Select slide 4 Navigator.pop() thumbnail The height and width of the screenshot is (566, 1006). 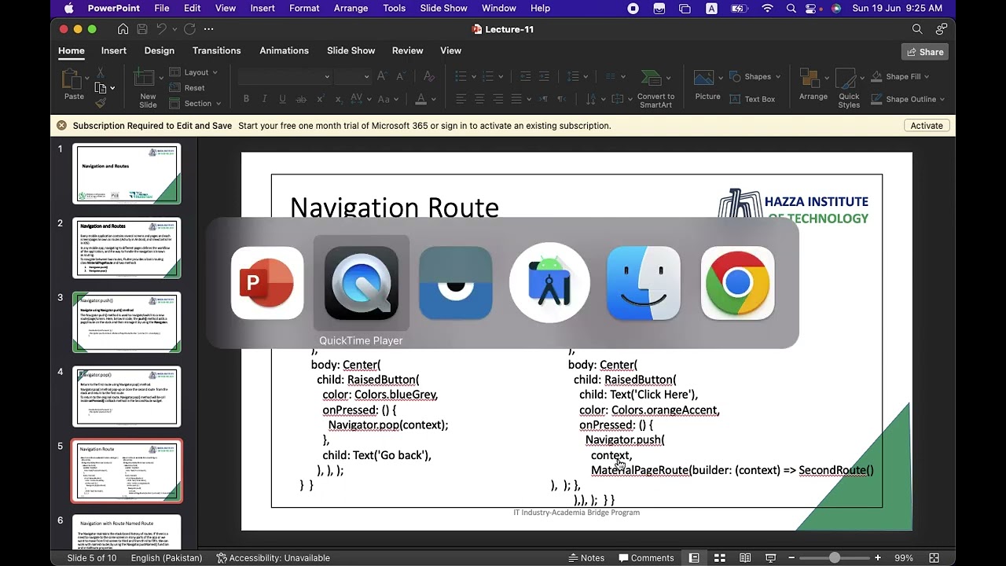127,396
